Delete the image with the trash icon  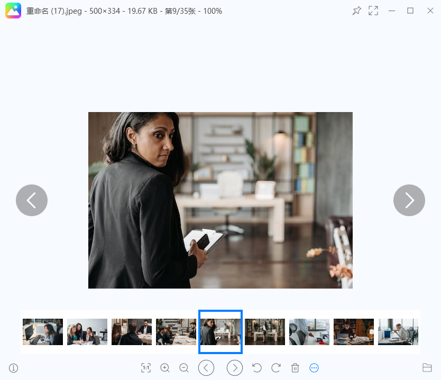[x=295, y=368]
